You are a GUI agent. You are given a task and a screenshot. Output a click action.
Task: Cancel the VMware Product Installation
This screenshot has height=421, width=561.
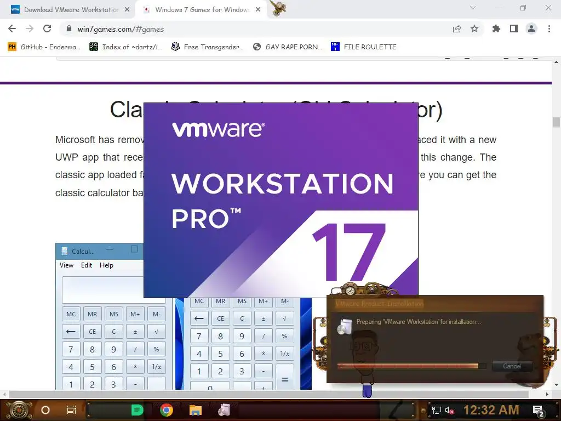point(512,366)
